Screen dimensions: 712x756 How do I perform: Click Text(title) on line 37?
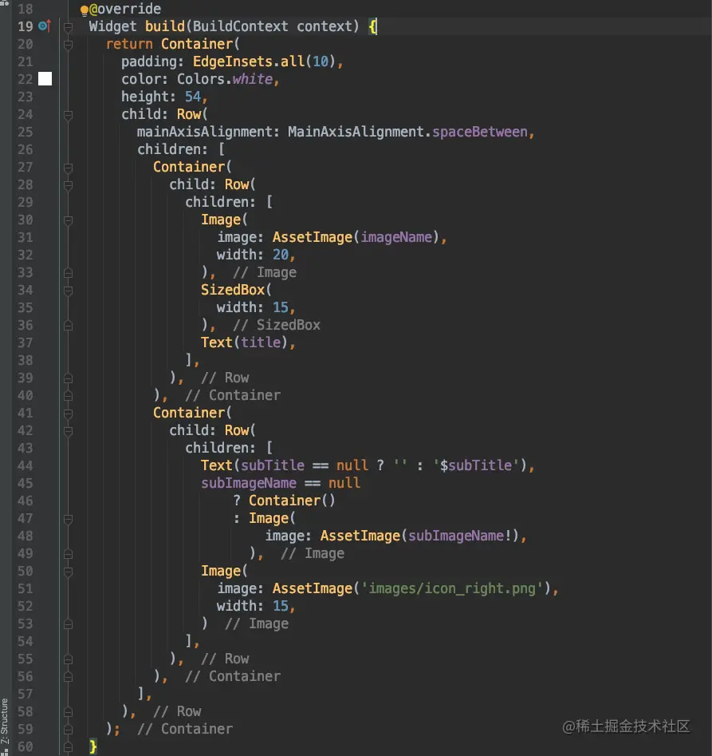(245, 342)
